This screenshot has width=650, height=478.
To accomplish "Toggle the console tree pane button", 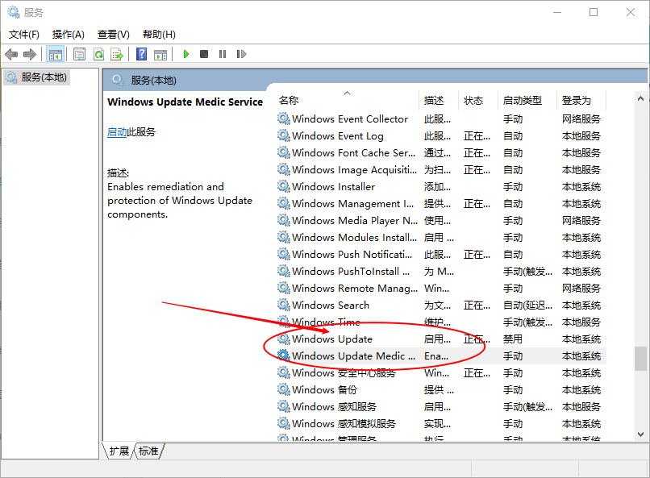I will tap(55, 54).
